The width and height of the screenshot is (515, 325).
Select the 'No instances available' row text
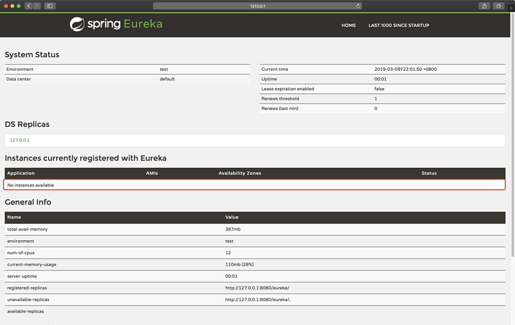coord(30,185)
